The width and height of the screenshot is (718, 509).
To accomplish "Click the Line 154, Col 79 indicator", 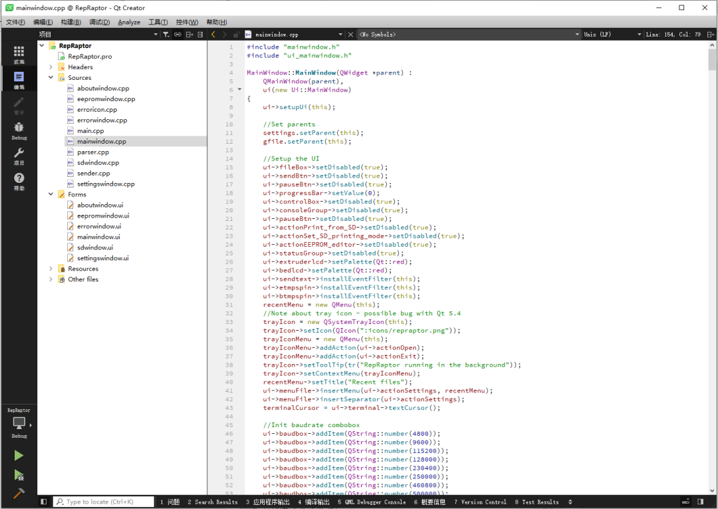I will tap(673, 35).
